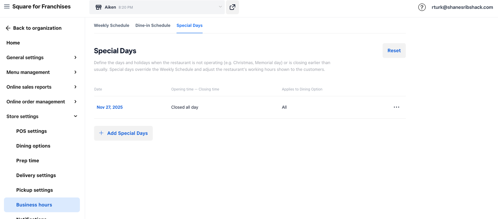Click the Date column header
Viewport: 498px width, 219px height.
(98, 89)
